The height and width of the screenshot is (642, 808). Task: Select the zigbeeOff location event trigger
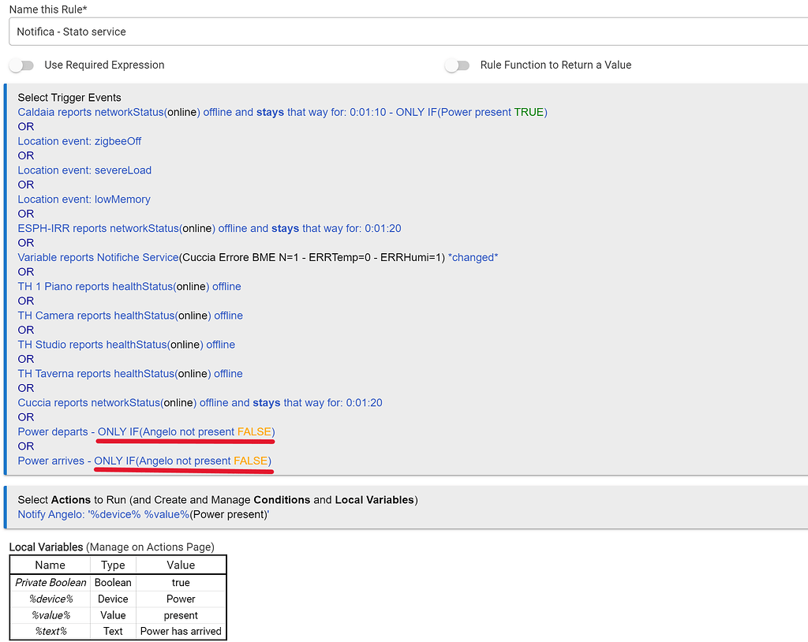pyautogui.click(x=80, y=141)
